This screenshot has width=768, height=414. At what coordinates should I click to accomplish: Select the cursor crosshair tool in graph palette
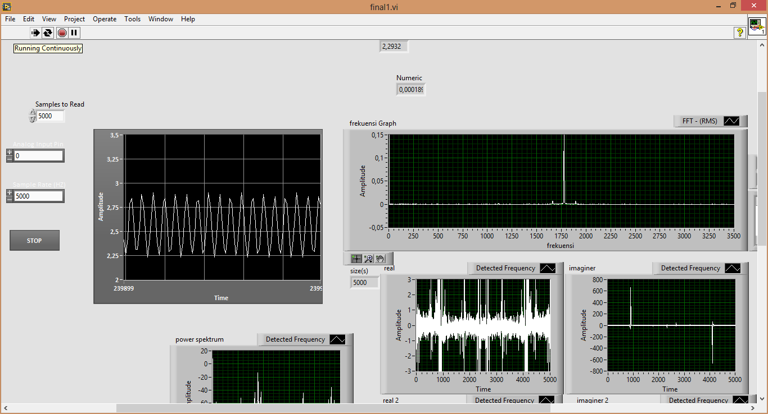tap(356, 259)
